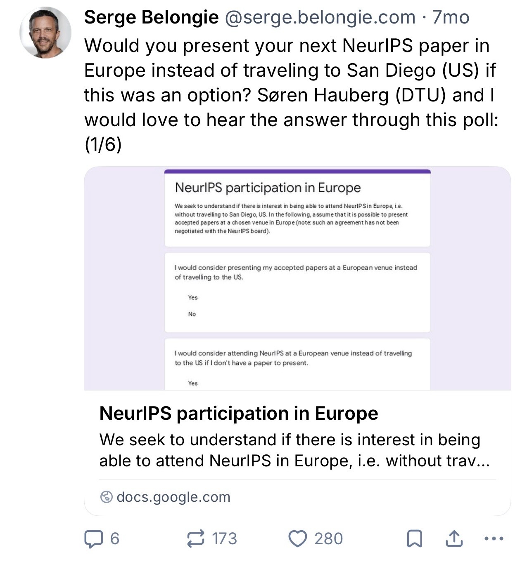Open the bold NeurIPS participation in Europe card title
This screenshot has width=527, height=562.
pyautogui.click(x=239, y=413)
